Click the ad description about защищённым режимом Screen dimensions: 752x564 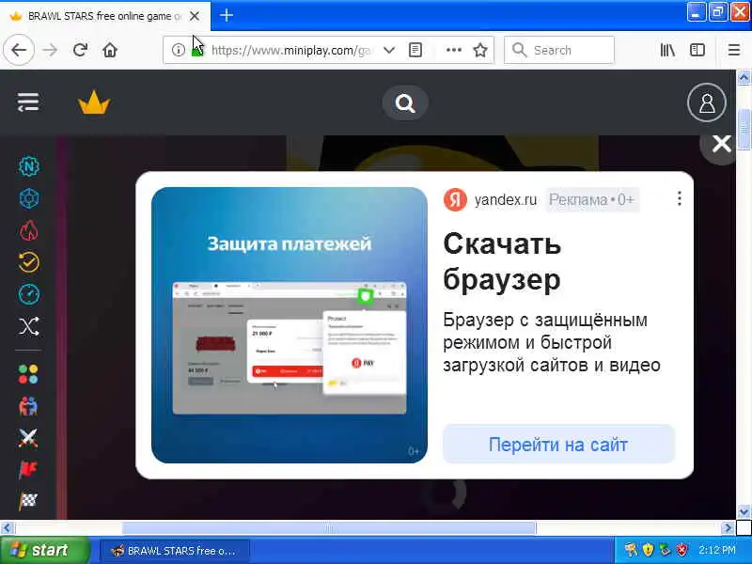pos(552,342)
